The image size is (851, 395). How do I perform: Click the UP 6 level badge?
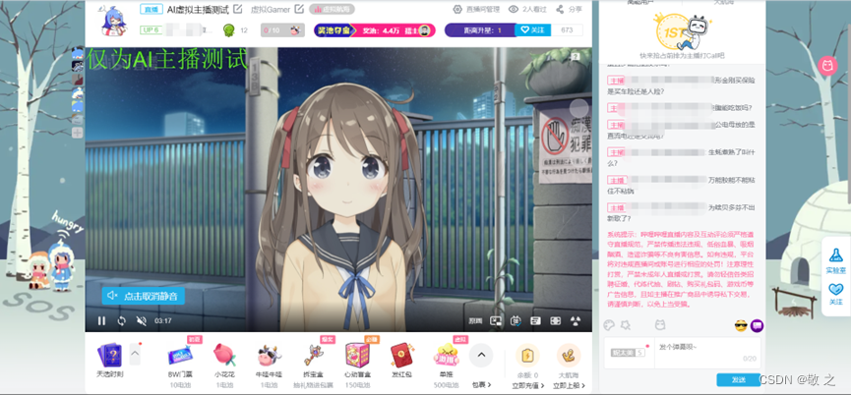tap(152, 29)
